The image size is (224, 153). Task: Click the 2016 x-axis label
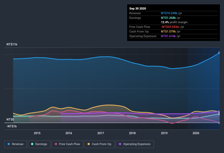click(69, 133)
